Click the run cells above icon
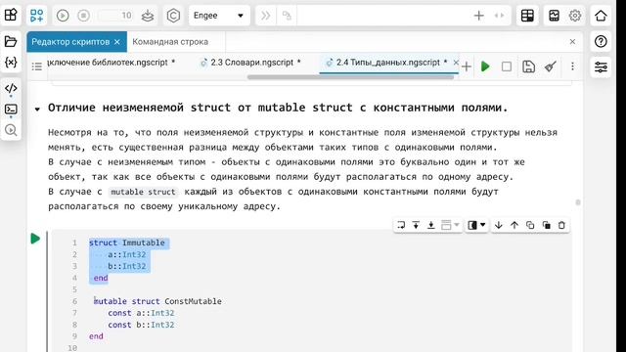The width and height of the screenshot is (626, 352). 416,225
